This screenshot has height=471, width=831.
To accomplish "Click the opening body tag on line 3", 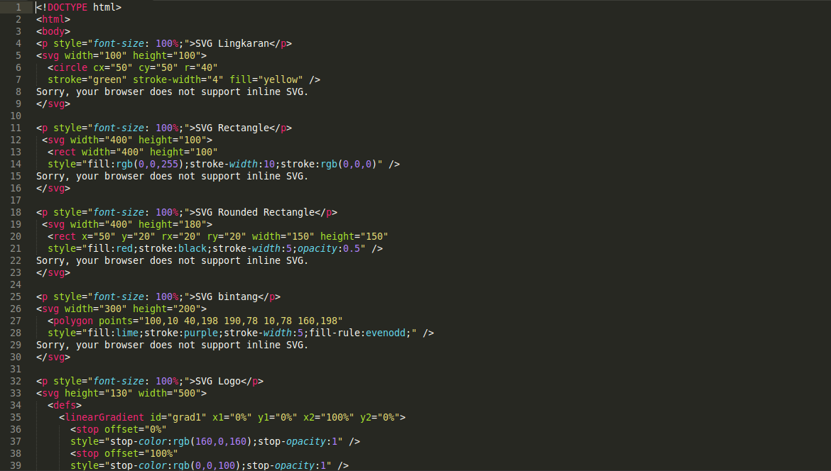I will [x=53, y=31].
